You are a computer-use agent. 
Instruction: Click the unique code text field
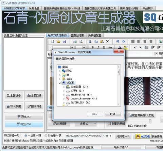pos(89,136)
